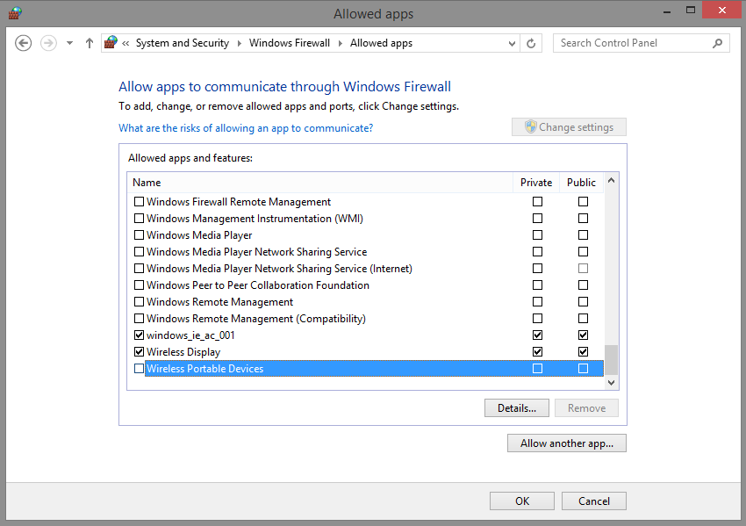Uncheck windows_ie_ac_001 name checkbox
Screen dimensions: 746x526
(139, 335)
